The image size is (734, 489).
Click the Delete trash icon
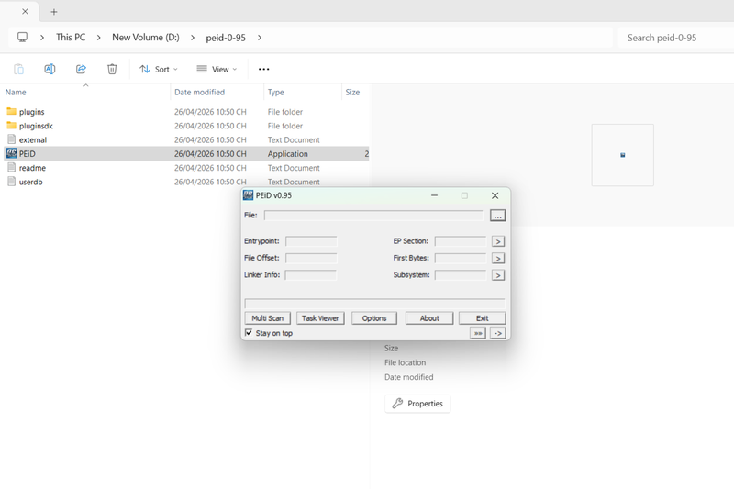pyautogui.click(x=112, y=69)
